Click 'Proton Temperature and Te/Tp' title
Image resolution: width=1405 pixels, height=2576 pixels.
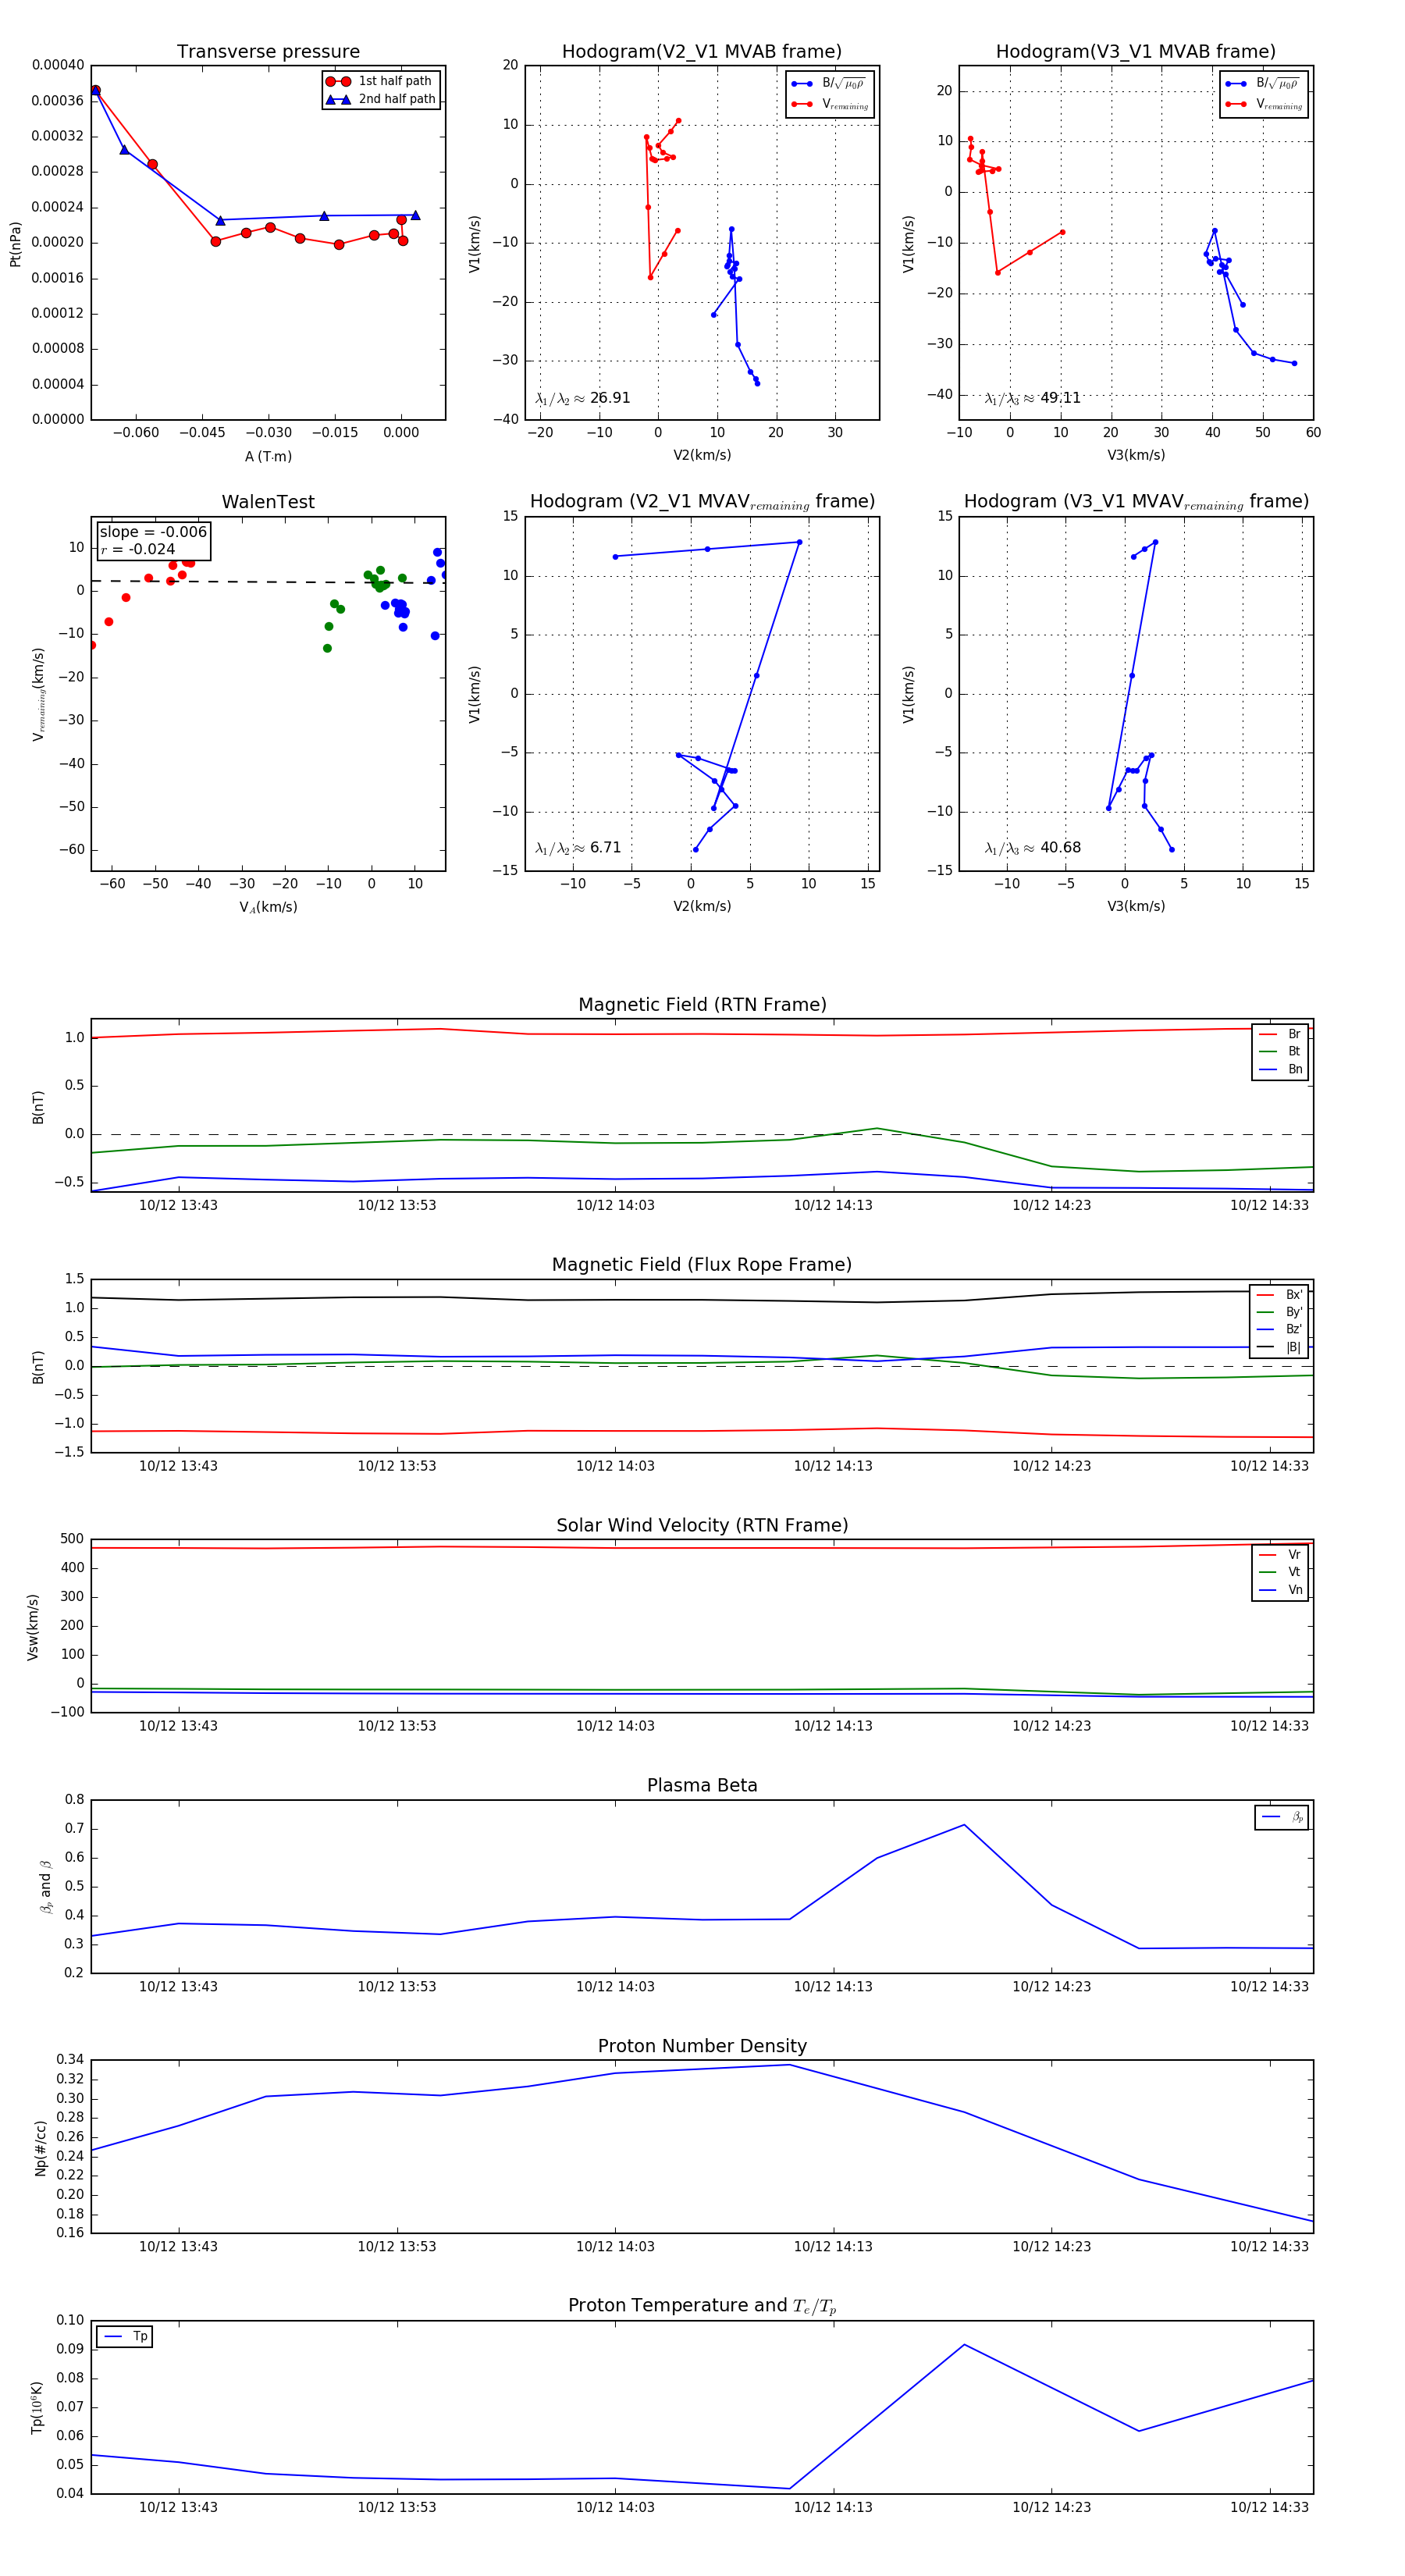(702, 2306)
